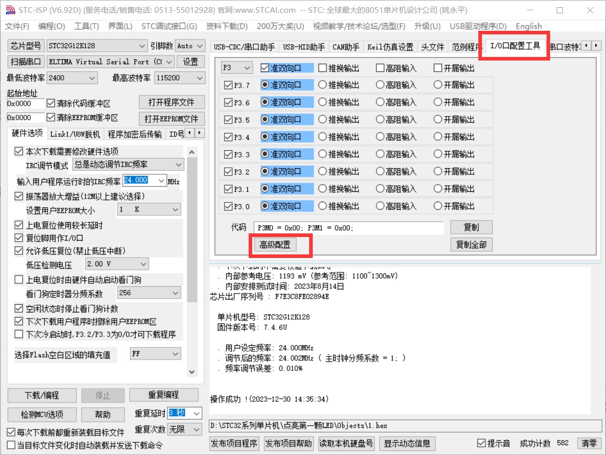Select 准双向口 radio for P3.1
The width and height of the screenshot is (606, 455).
[265, 189]
